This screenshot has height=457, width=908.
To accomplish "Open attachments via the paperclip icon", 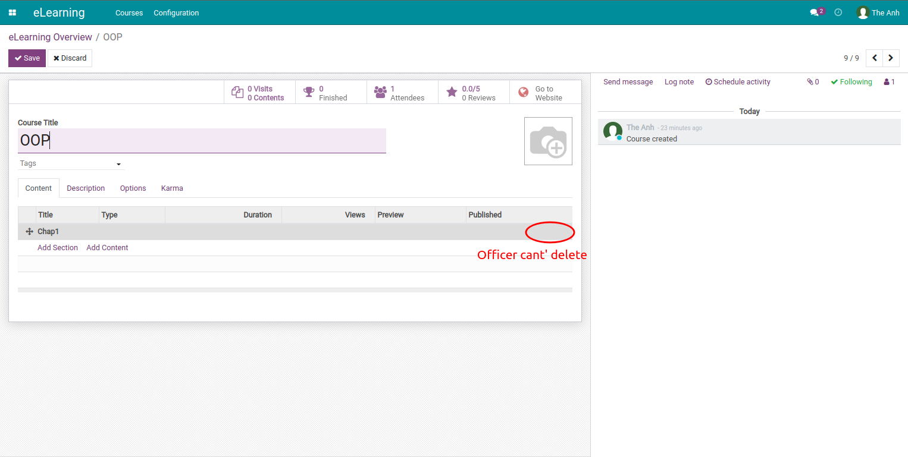I will [809, 81].
